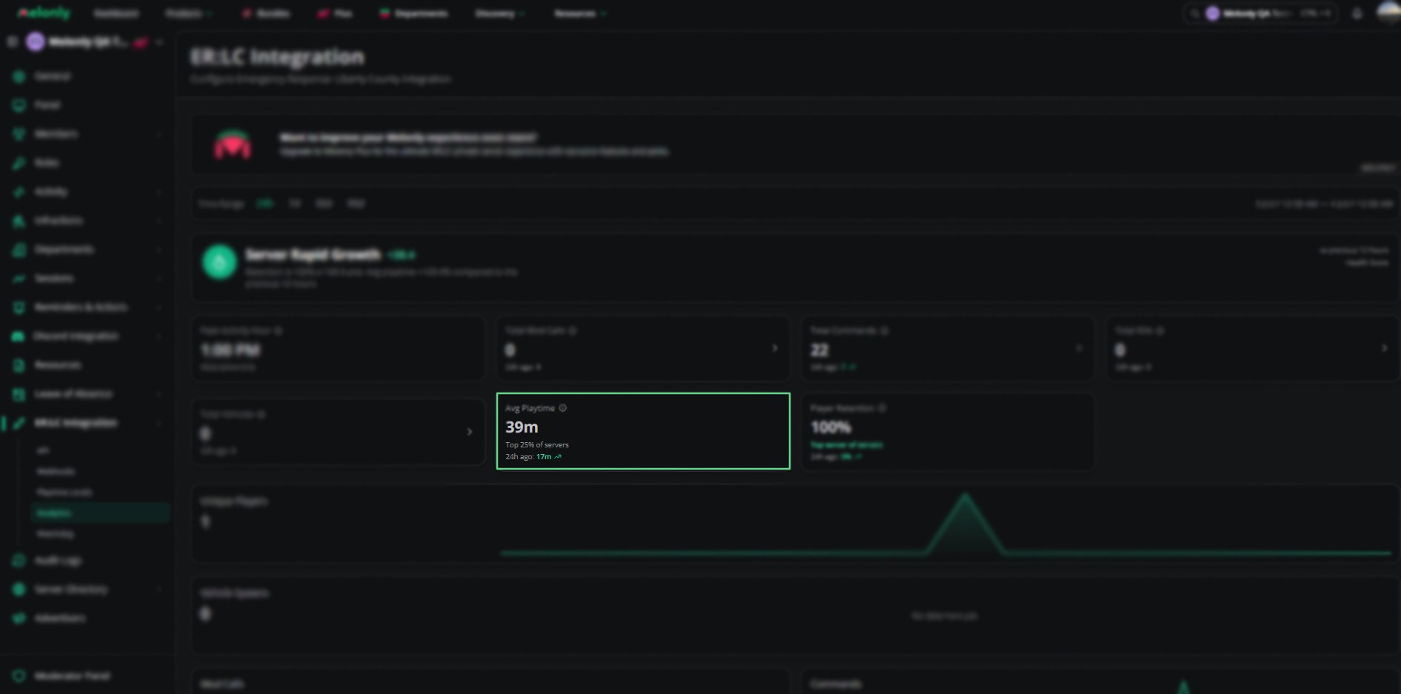
Task: Click the Player Retention info icon
Action: 882,408
